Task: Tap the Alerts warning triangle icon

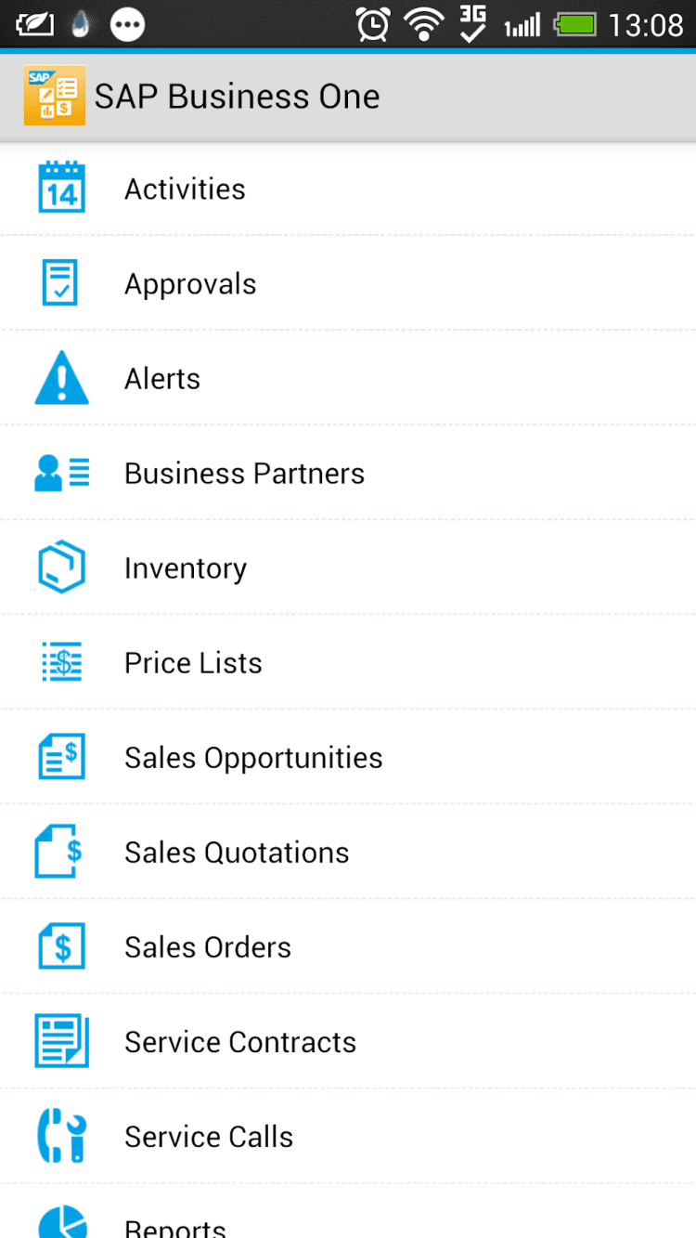Action: (x=61, y=378)
